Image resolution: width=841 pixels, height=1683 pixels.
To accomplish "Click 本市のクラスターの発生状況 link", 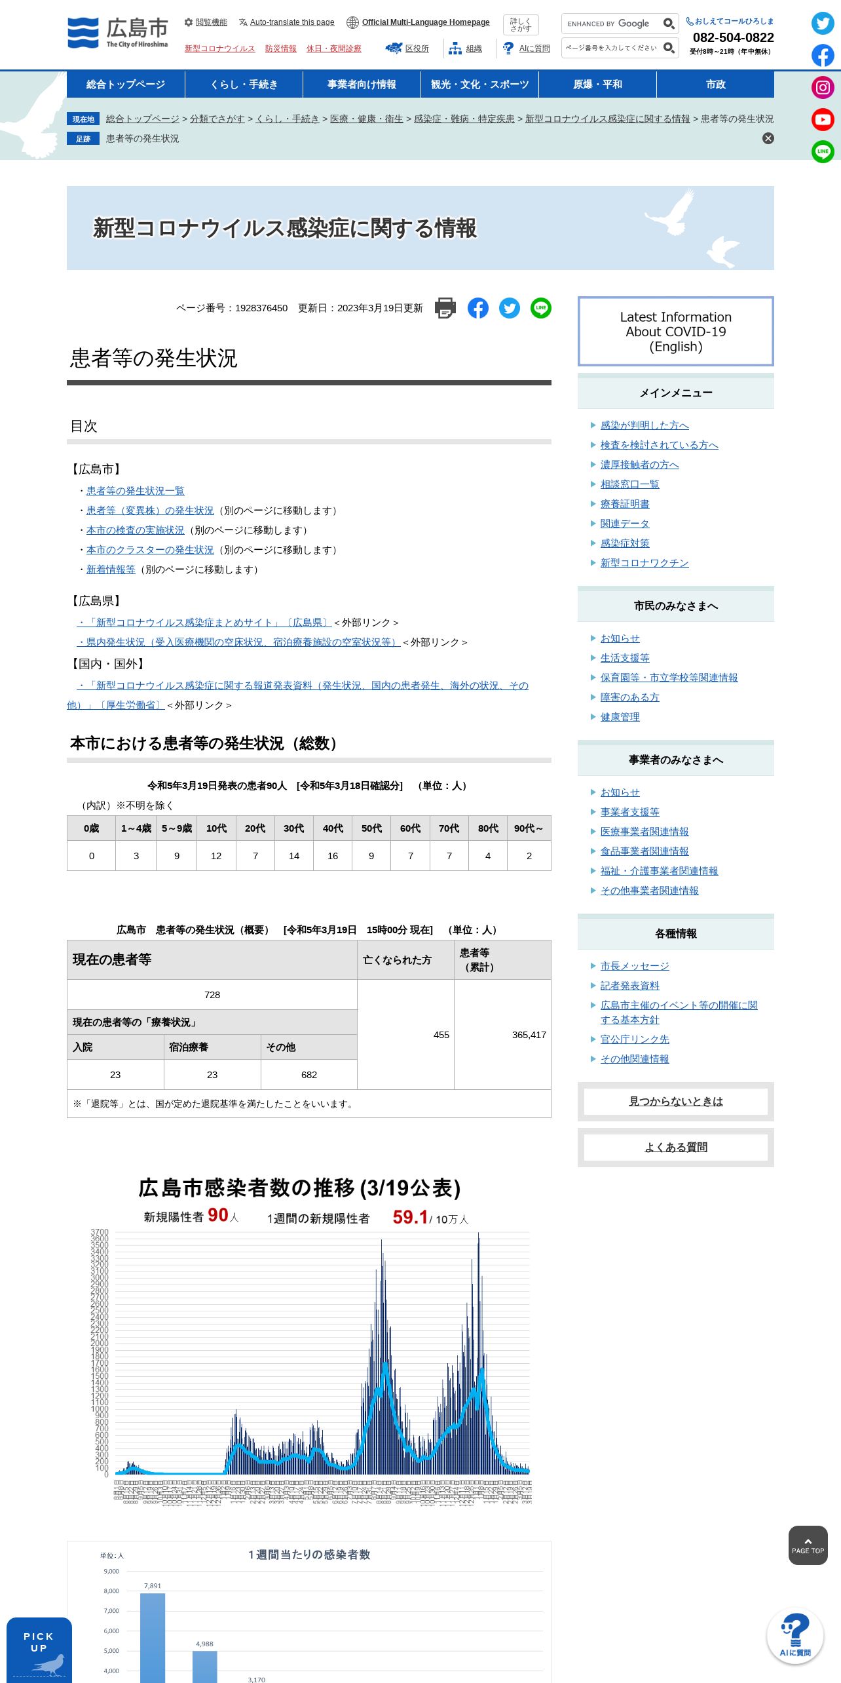I will (x=150, y=550).
